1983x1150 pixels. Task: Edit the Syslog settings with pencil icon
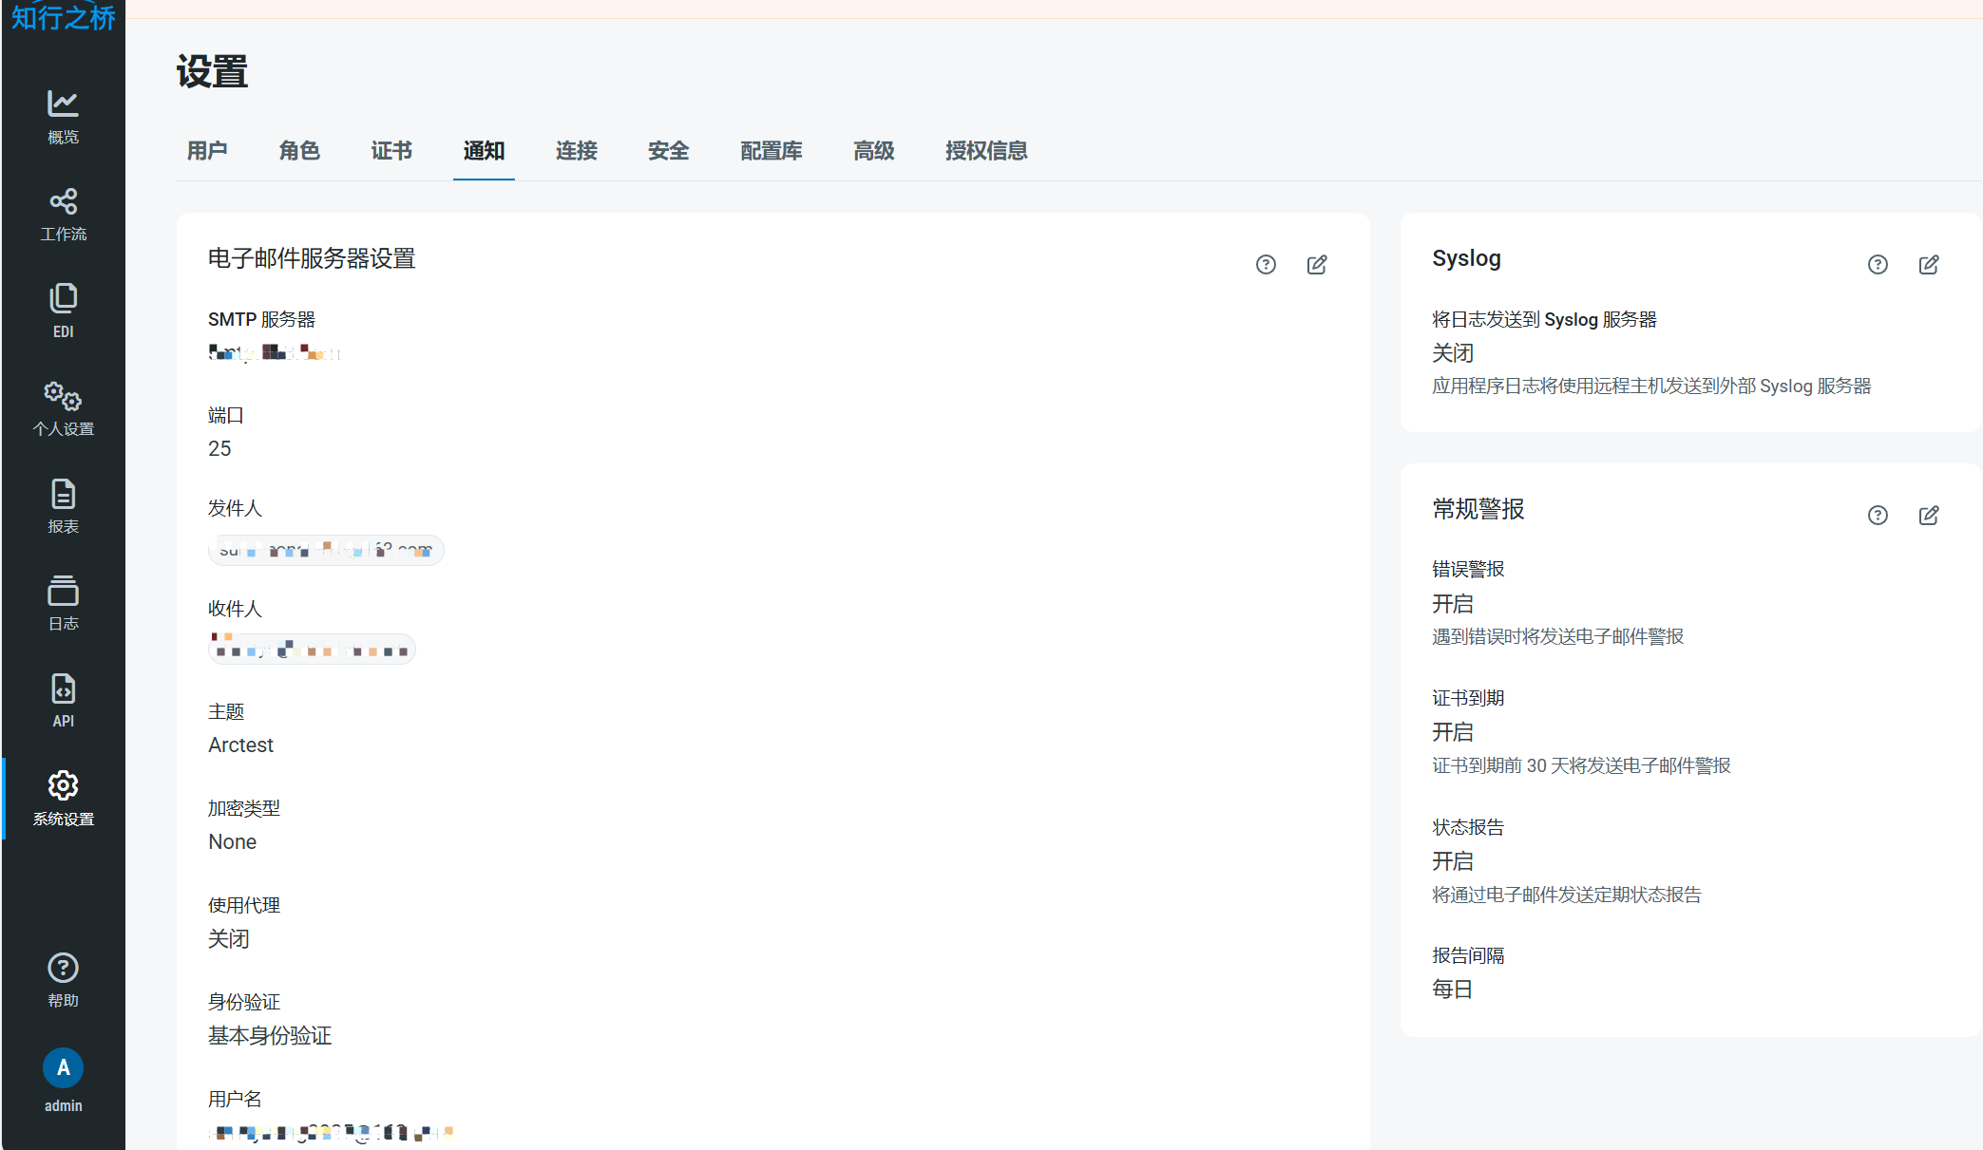point(1929,265)
